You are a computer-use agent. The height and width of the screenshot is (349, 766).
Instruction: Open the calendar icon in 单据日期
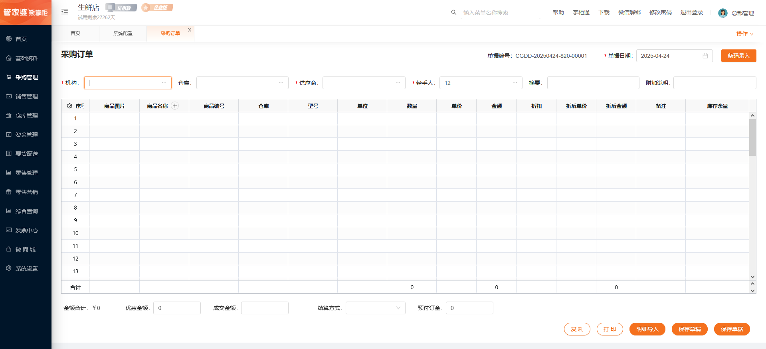(705, 56)
